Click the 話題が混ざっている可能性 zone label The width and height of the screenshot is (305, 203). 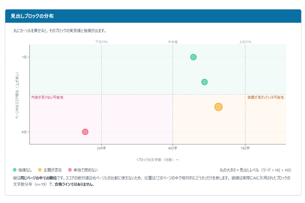[x=266, y=97]
